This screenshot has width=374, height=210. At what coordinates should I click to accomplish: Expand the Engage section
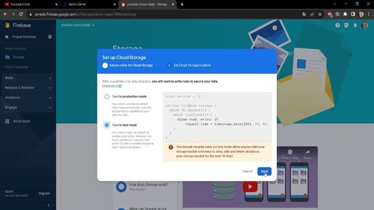tap(28, 107)
